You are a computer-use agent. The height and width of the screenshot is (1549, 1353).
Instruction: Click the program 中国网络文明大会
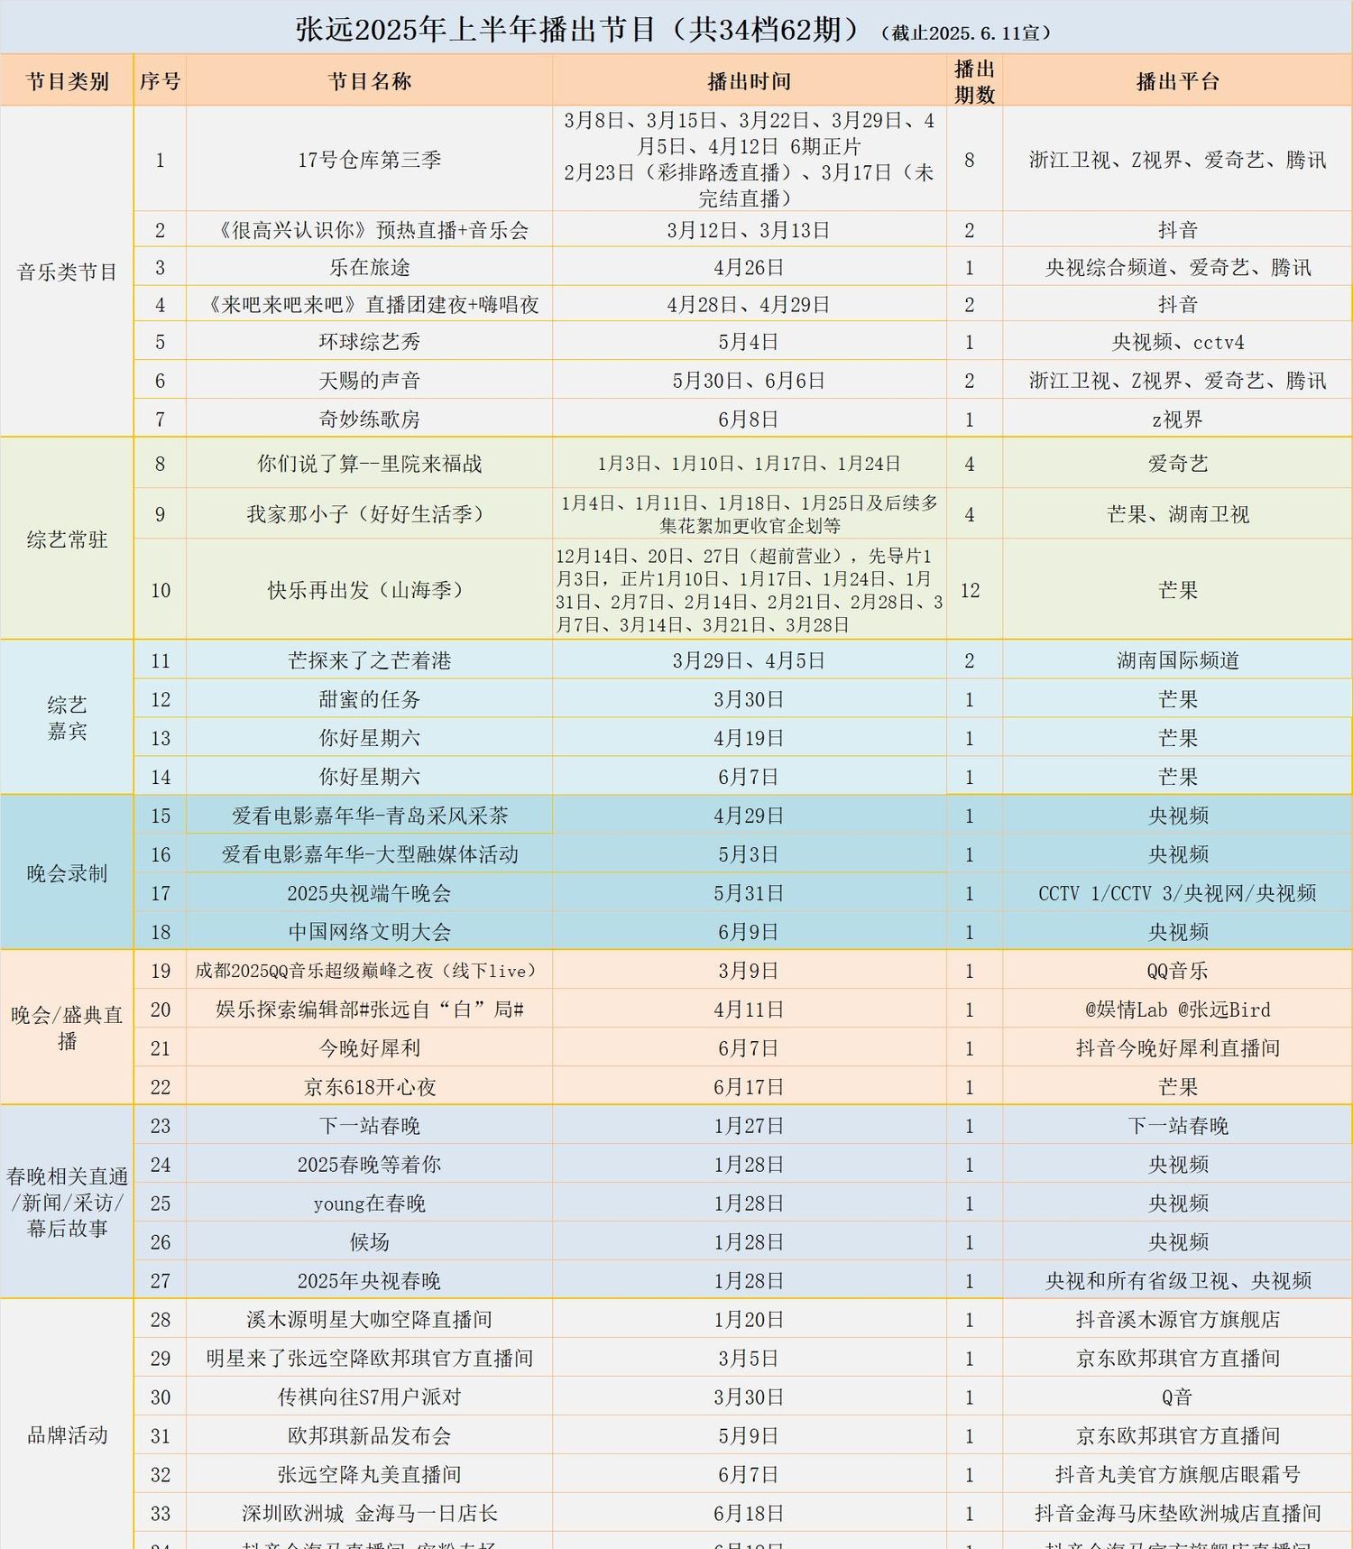[370, 932]
